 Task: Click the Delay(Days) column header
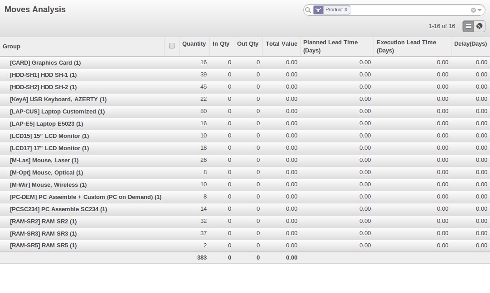(x=470, y=44)
